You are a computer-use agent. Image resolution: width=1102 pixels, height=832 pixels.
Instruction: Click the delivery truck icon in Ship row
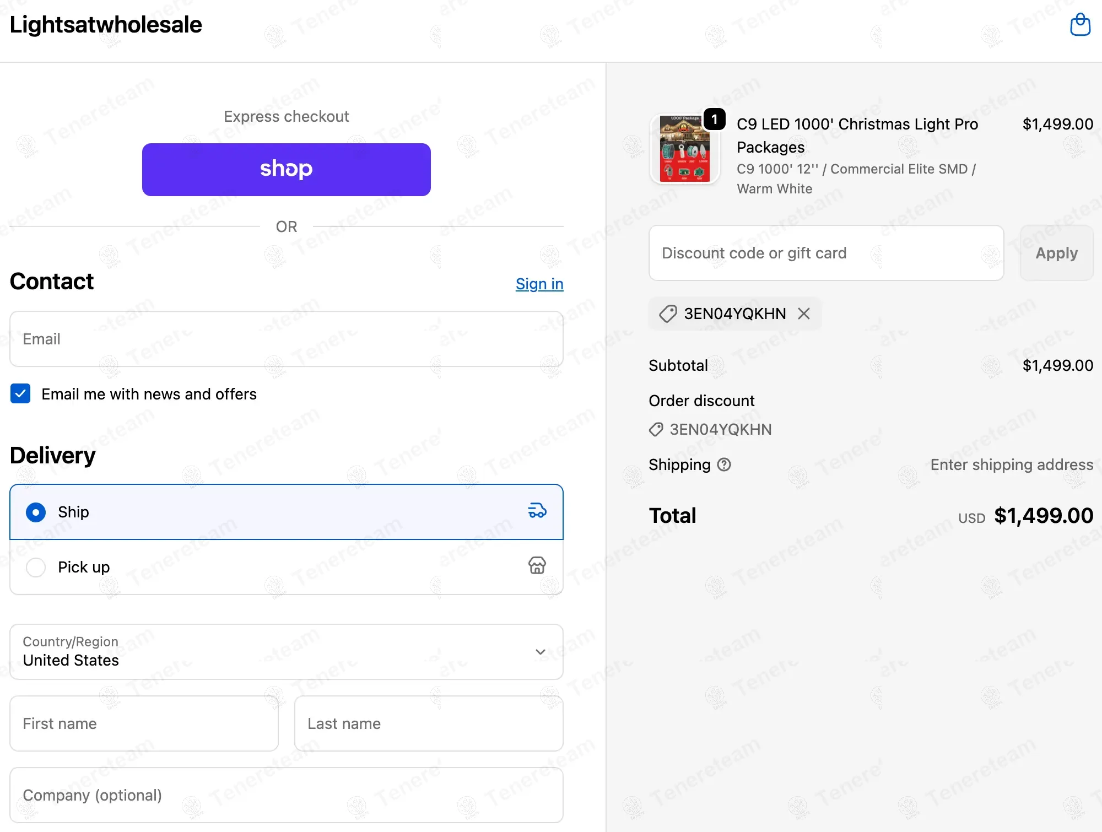point(537,511)
